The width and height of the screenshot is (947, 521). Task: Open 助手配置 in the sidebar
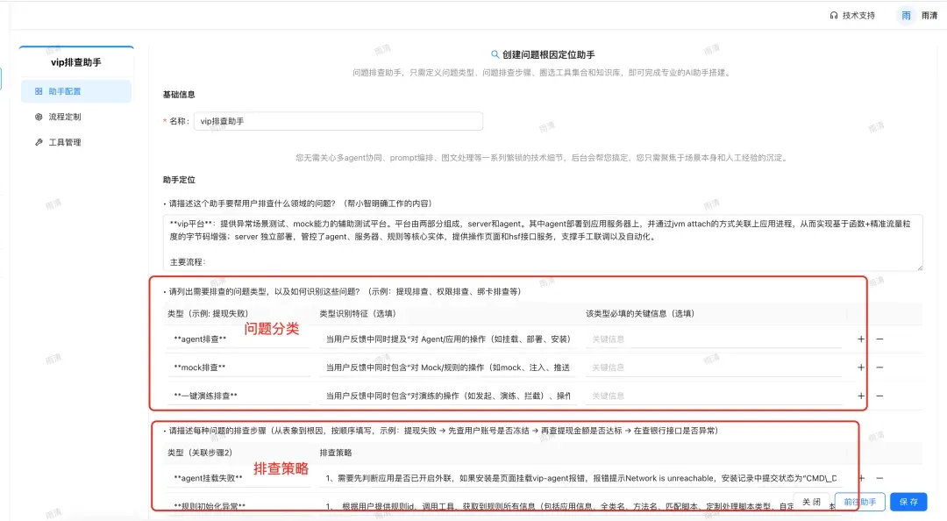75,91
